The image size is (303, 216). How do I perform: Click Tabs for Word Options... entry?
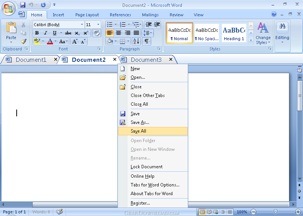[x=153, y=185]
